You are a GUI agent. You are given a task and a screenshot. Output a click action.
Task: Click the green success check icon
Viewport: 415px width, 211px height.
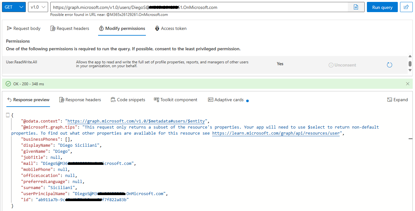click(x=8, y=84)
